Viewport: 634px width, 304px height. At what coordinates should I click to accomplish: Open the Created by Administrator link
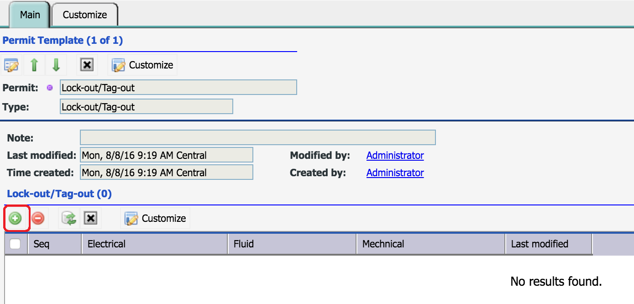pyautogui.click(x=395, y=173)
